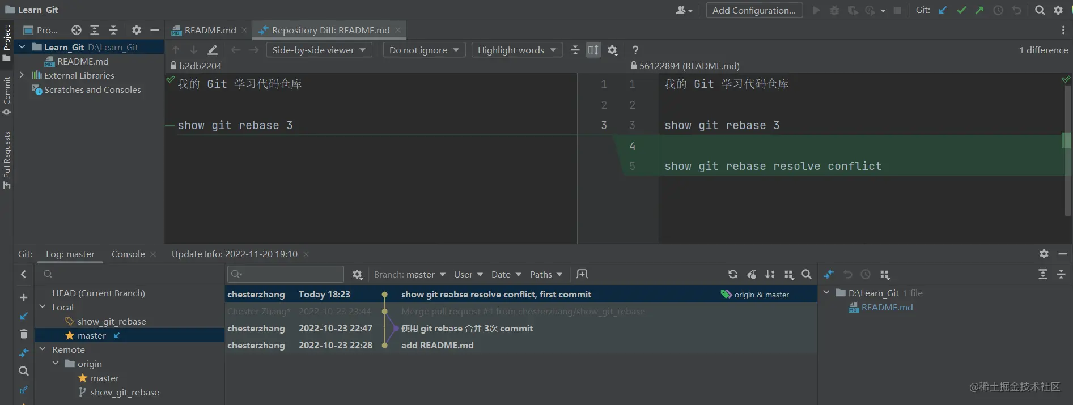Click cherry-pick icon in log toolbar
Viewport: 1073px width, 405px height.
click(x=752, y=274)
